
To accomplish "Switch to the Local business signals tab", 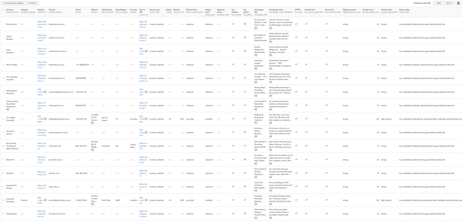I will pos(13,3).
